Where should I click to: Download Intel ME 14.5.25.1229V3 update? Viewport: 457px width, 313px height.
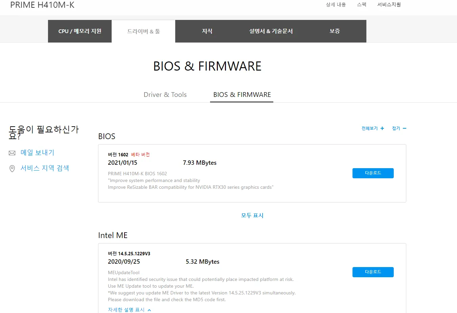[x=373, y=272]
